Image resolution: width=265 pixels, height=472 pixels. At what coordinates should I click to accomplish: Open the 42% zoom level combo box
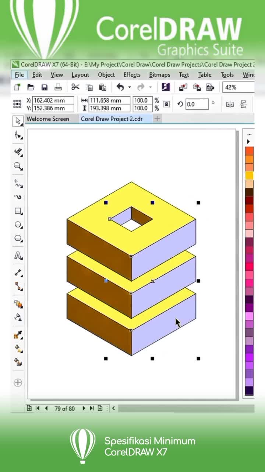239,87
